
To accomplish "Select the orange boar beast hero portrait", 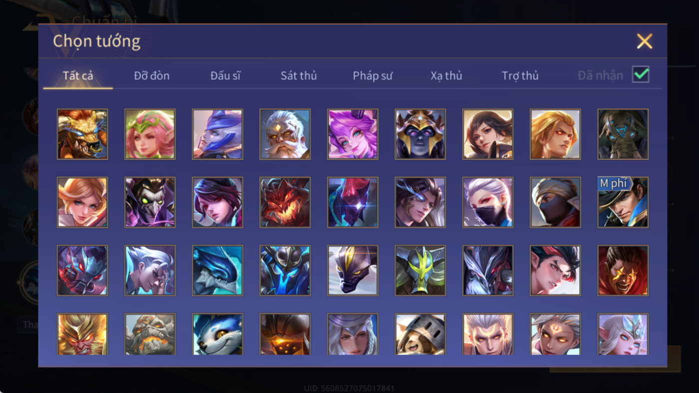I will pos(82,134).
